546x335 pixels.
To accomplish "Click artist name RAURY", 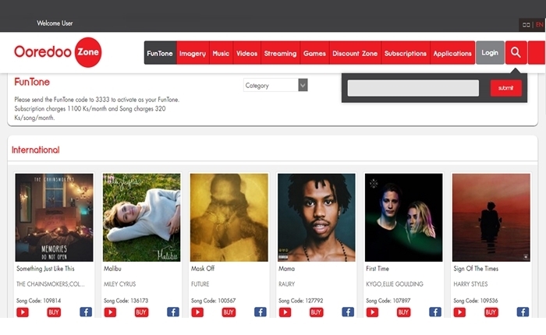I will point(286,284).
